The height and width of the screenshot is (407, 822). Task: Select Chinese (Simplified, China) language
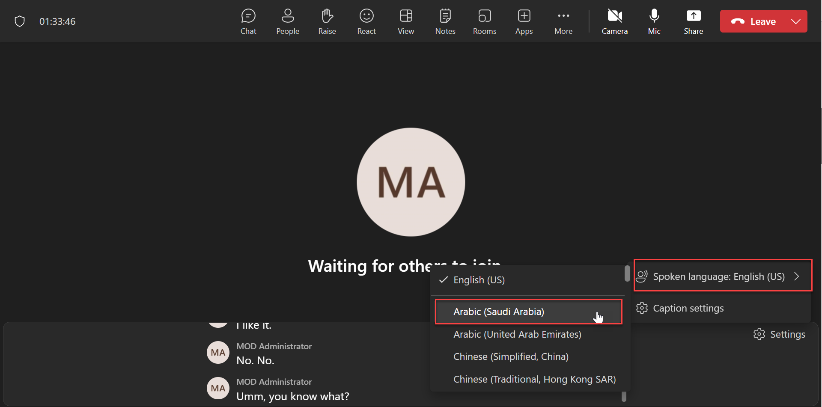510,356
